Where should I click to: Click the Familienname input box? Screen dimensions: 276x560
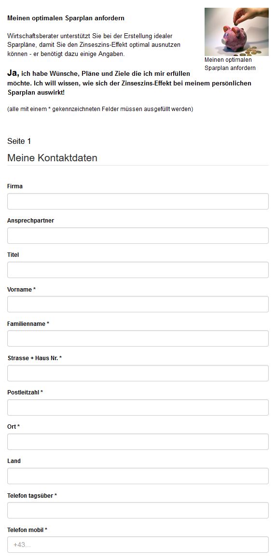138,338
